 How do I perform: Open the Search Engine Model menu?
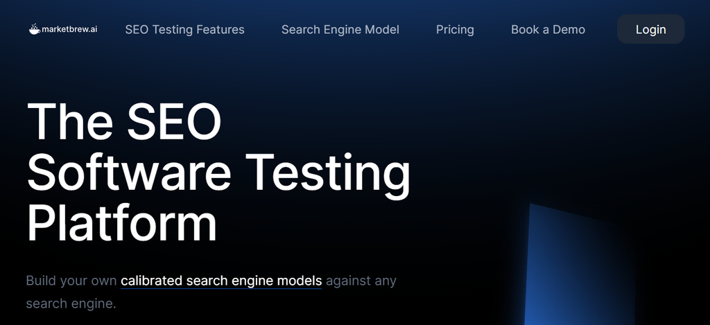[x=340, y=30]
